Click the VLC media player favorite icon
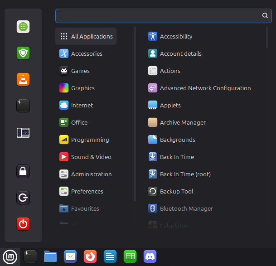 pyautogui.click(x=23, y=79)
